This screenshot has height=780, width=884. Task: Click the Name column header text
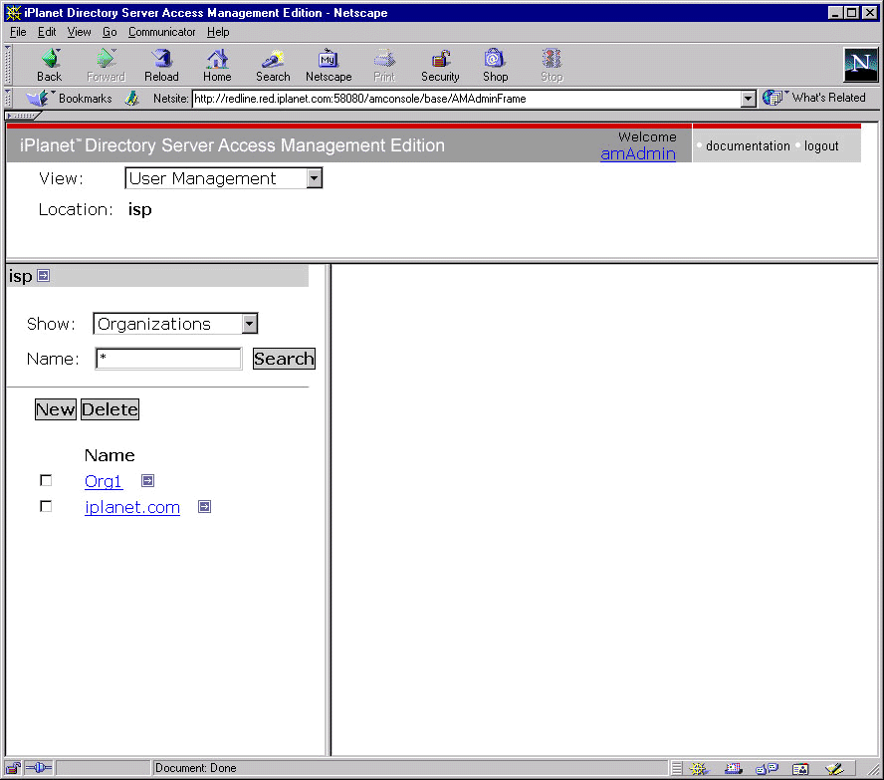[x=110, y=455]
